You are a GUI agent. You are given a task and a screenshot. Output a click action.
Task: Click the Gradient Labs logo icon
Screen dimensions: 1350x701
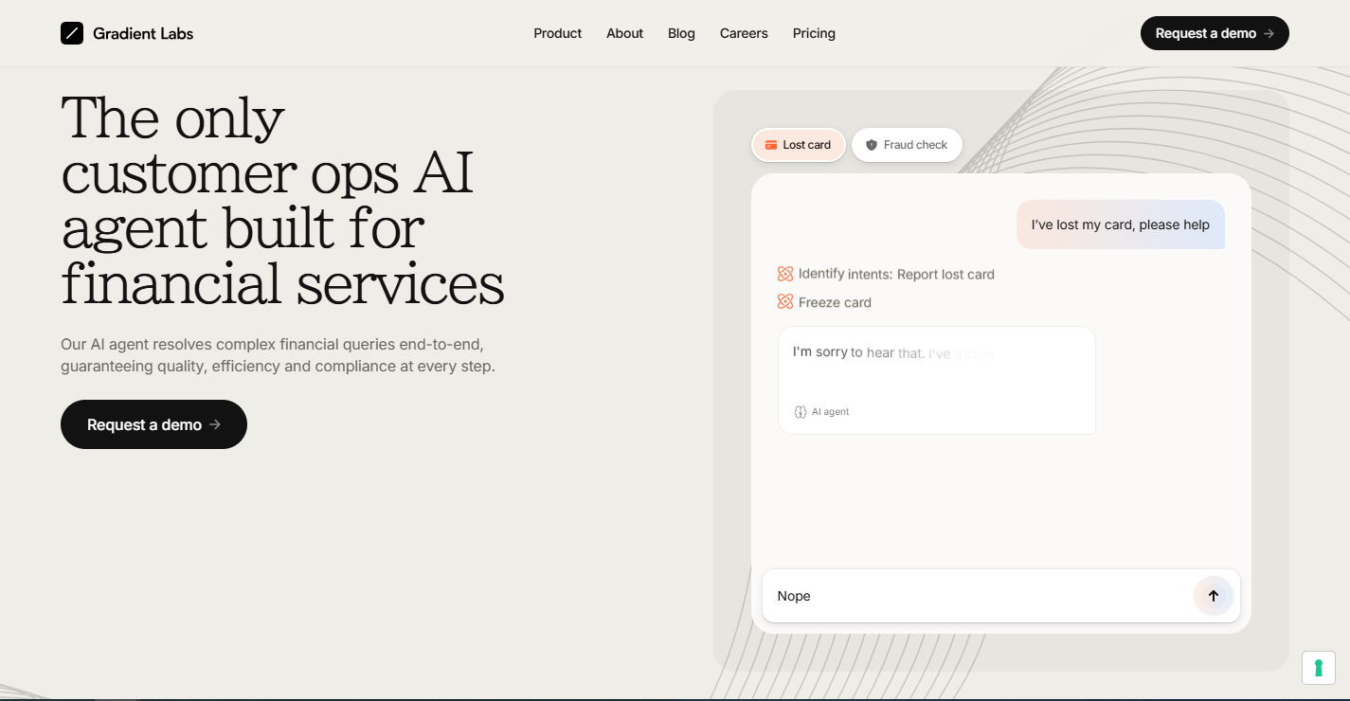[x=72, y=33]
